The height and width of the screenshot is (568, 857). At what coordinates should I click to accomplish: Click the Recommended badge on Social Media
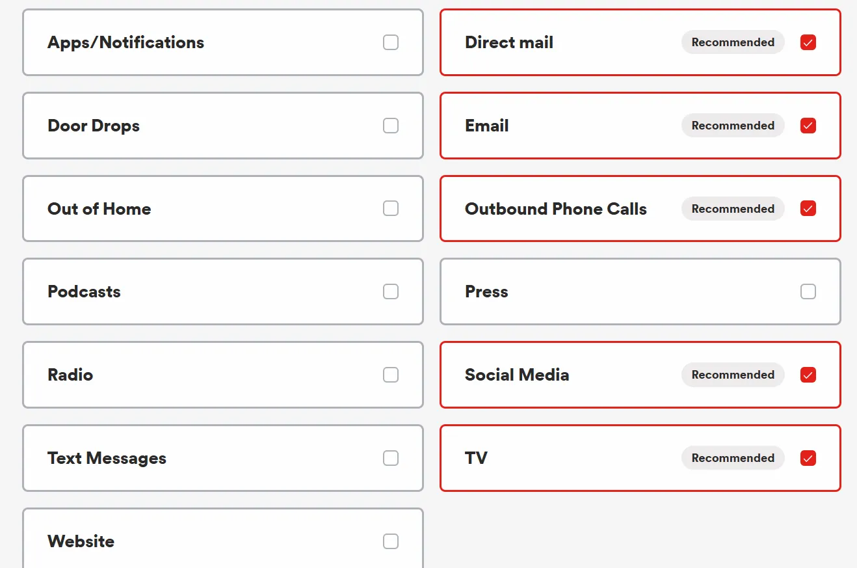(733, 375)
